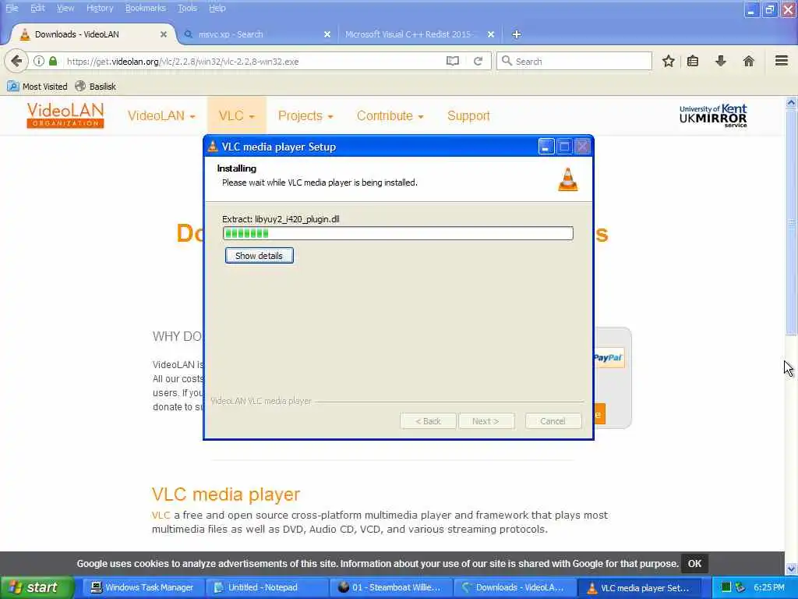The height and width of the screenshot is (599, 798).
Task: Expand the VLC dropdown menu
Action: point(237,115)
